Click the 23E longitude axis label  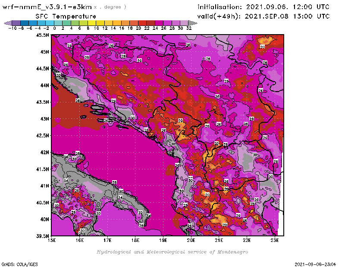pos(274,240)
